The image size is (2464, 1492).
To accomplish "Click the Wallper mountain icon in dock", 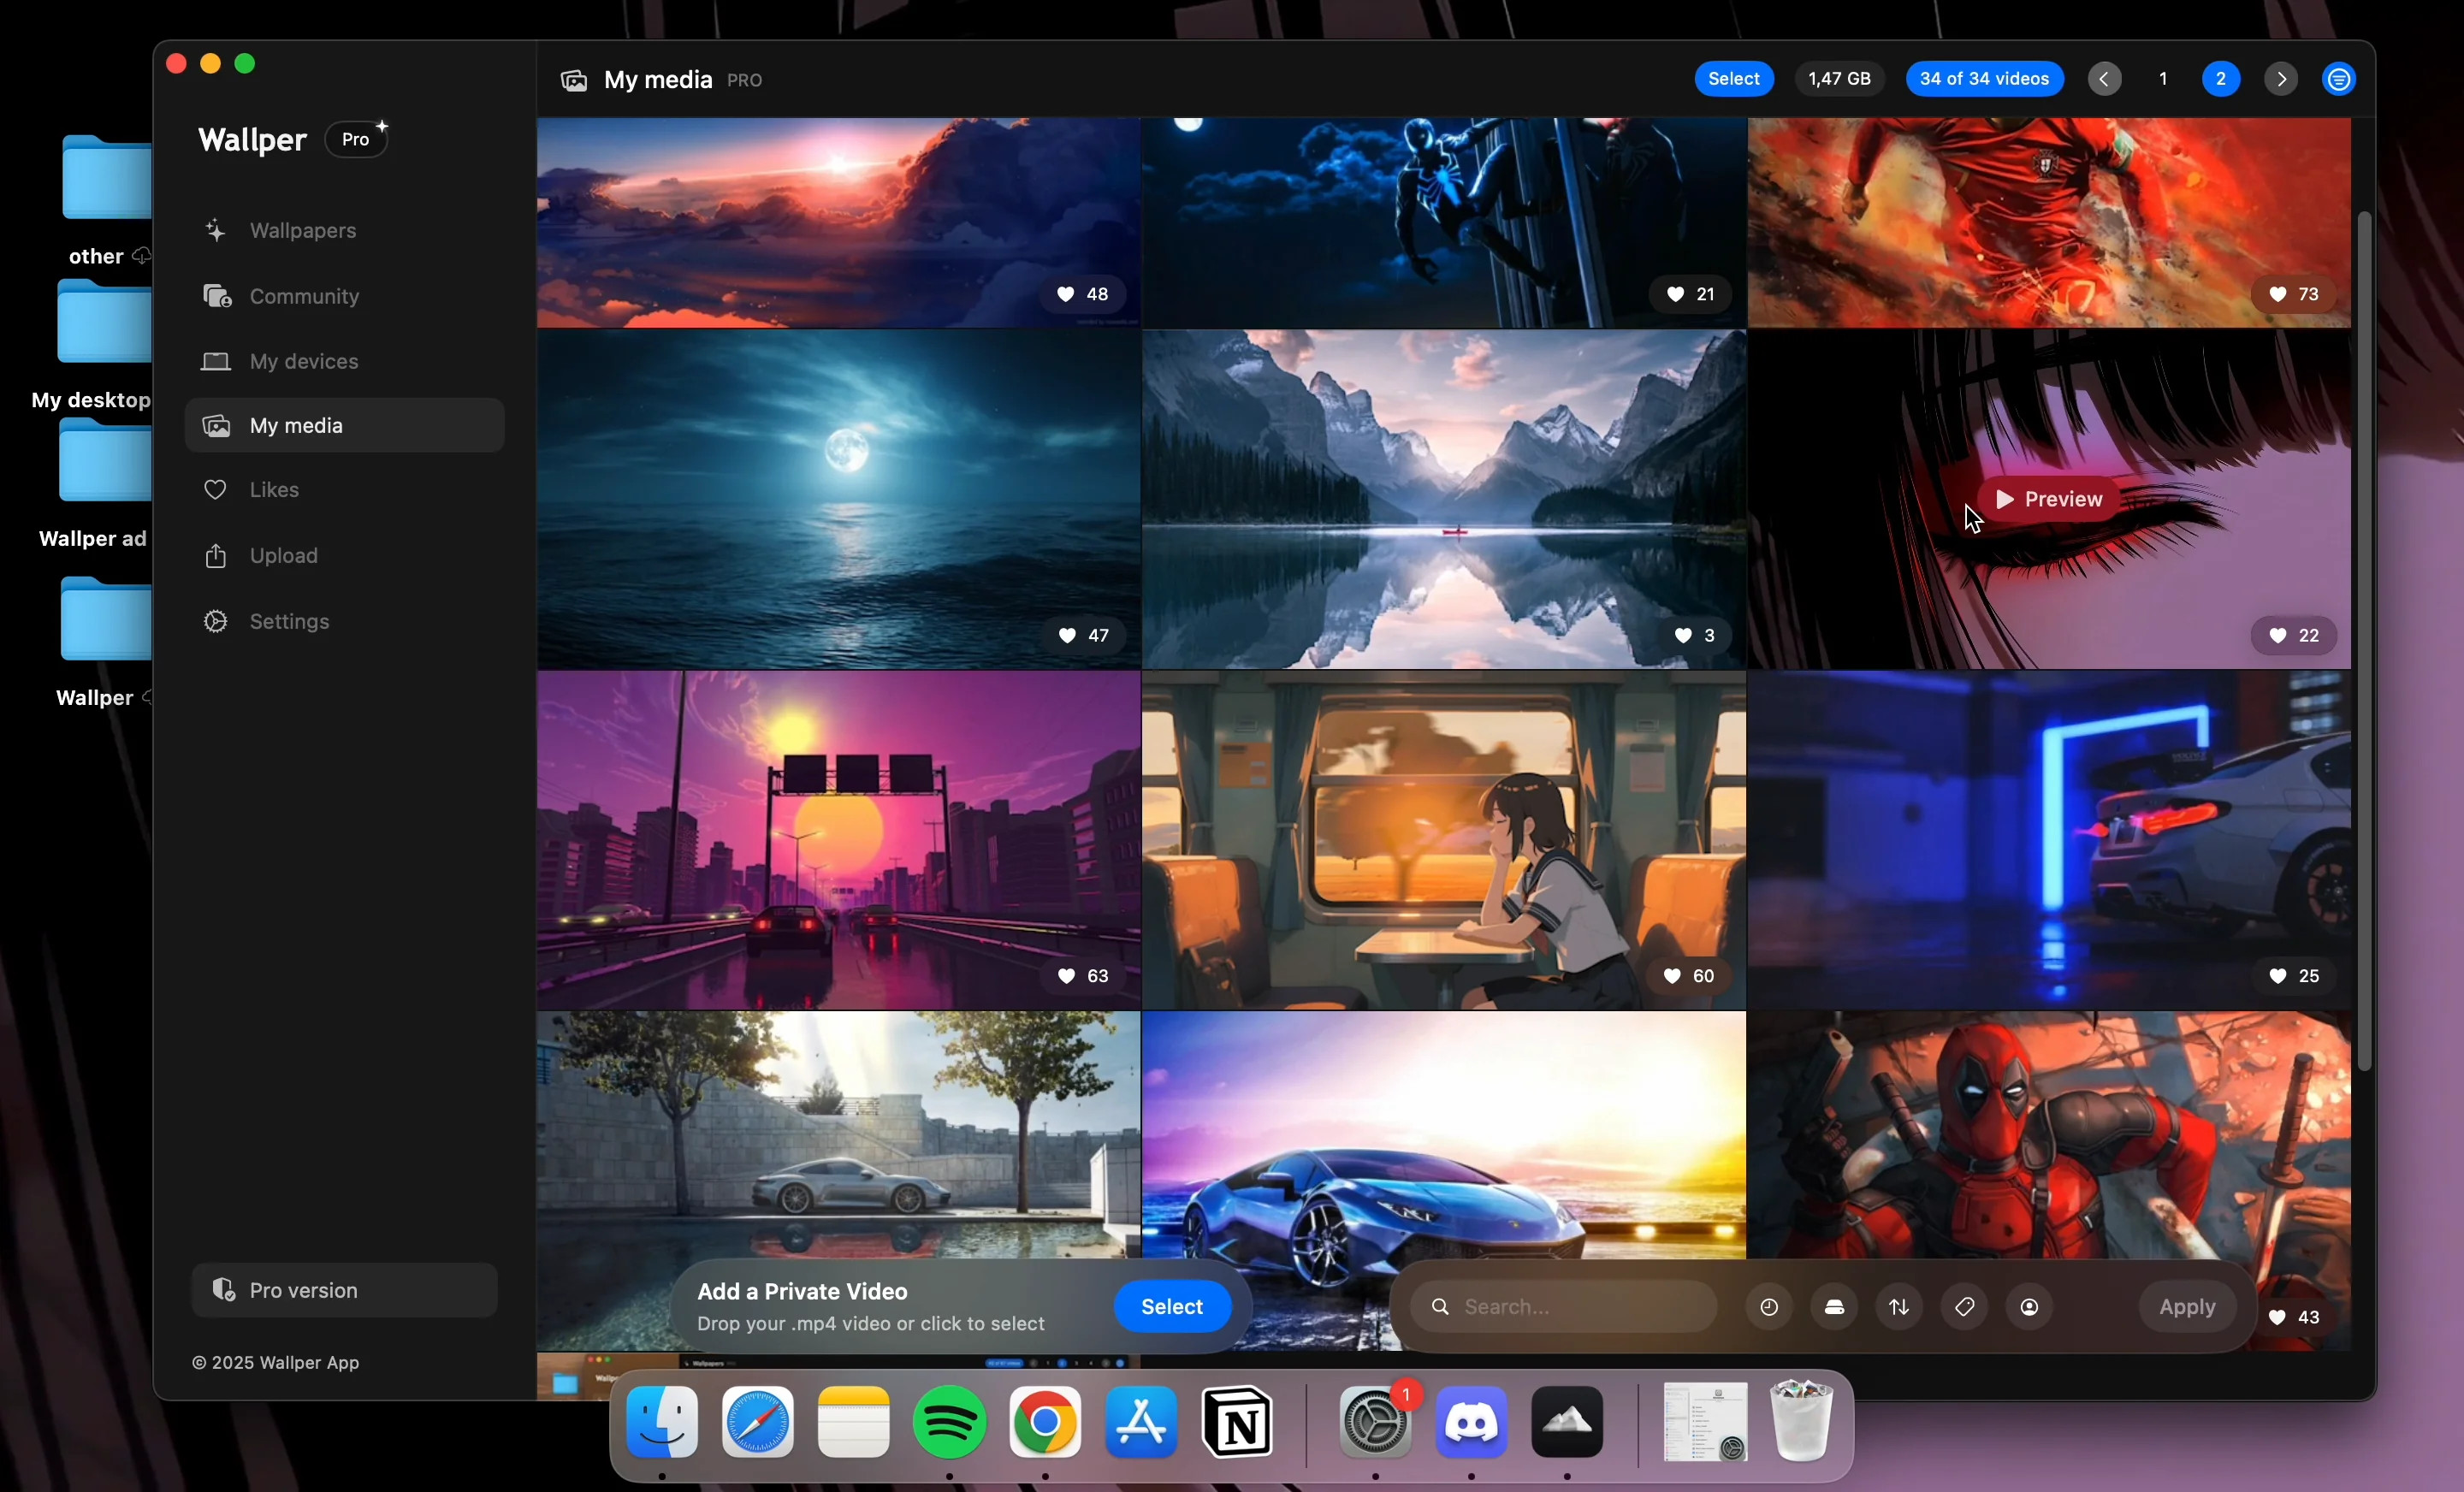I will 1567,1422.
